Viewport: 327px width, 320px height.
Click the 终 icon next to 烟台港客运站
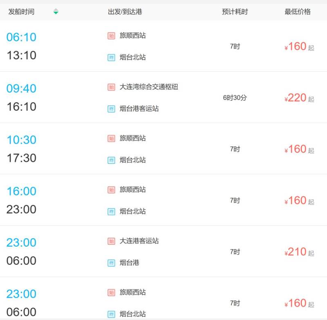(x=111, y=109)
